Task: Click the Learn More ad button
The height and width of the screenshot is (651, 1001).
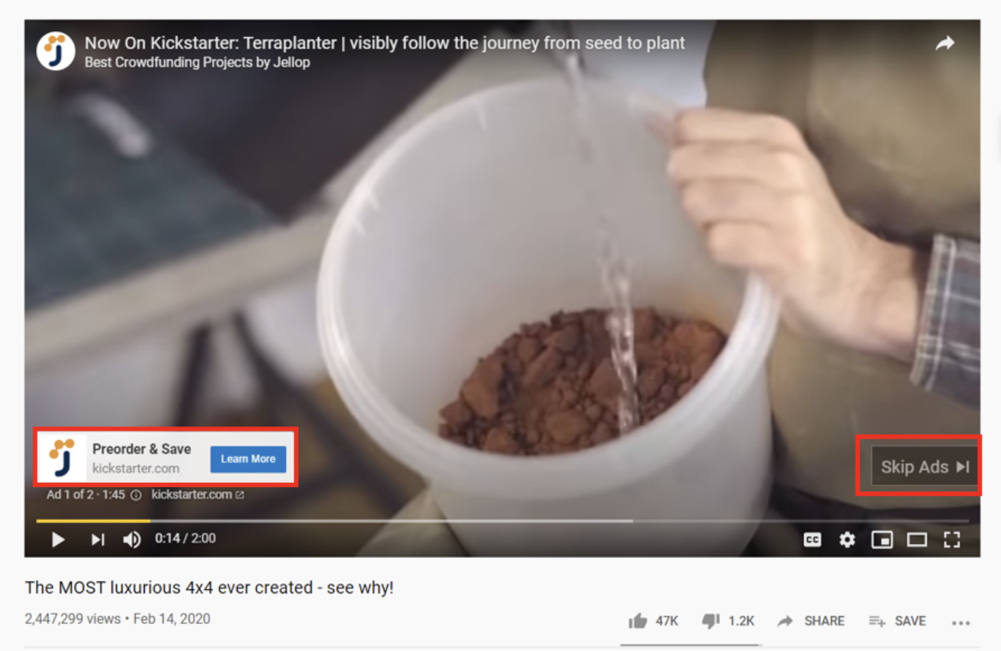Action: [x=248, y=459]
